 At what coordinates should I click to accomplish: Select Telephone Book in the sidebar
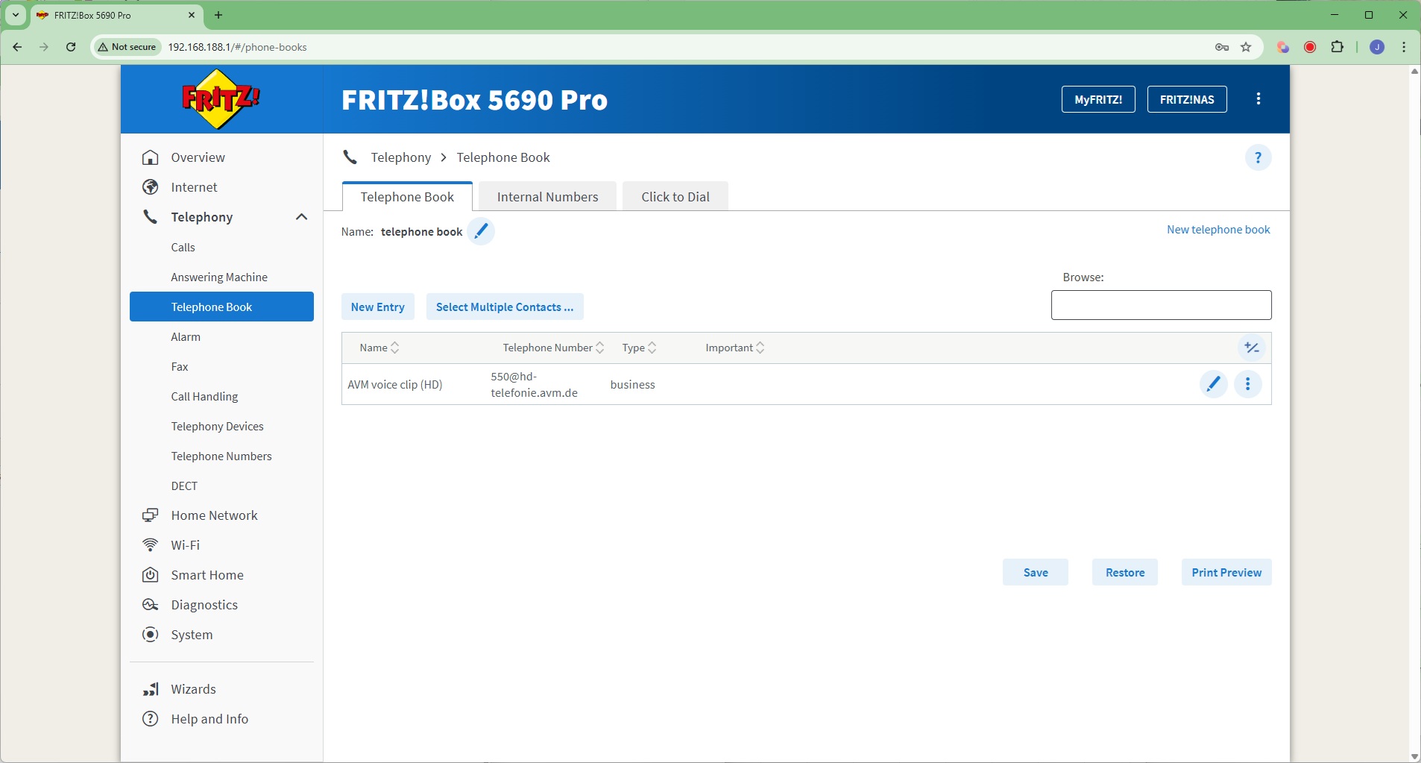(221, 307)
